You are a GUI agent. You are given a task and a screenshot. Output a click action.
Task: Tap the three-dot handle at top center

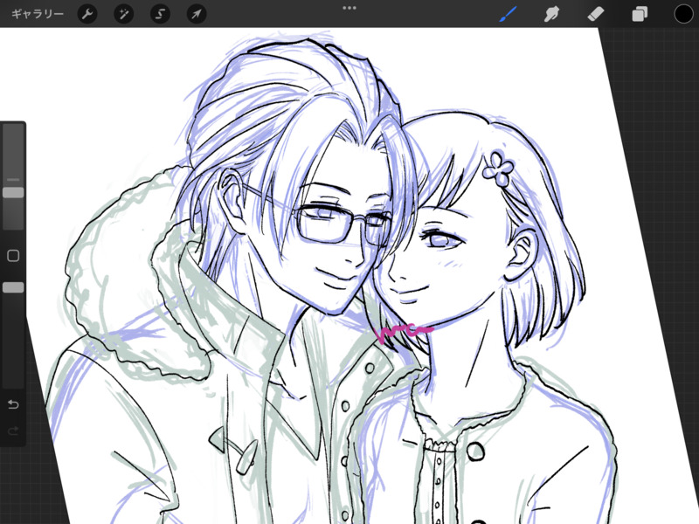(349, 8)
